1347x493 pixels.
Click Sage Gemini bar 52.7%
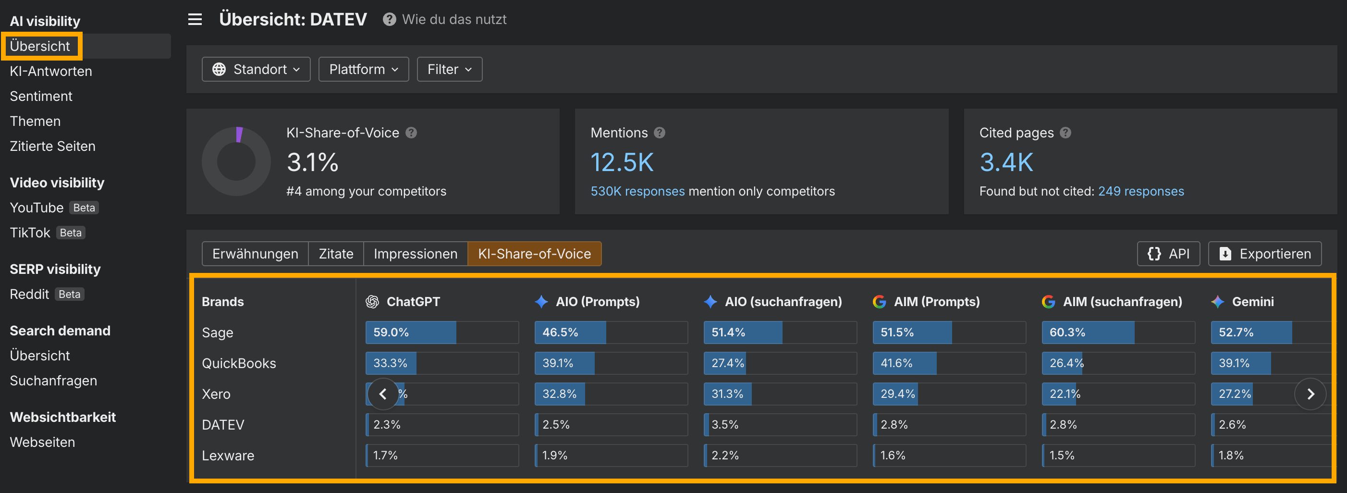tap(1271, 333)
